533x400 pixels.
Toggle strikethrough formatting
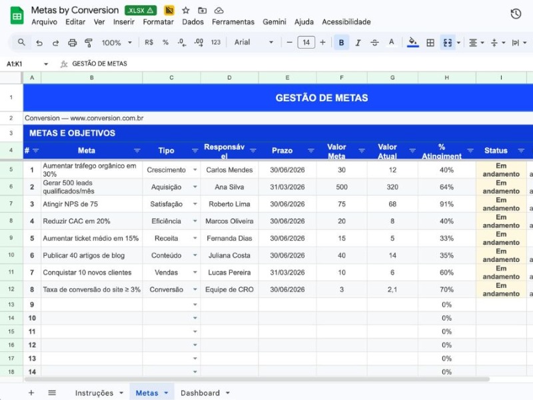tap(374, 42)
